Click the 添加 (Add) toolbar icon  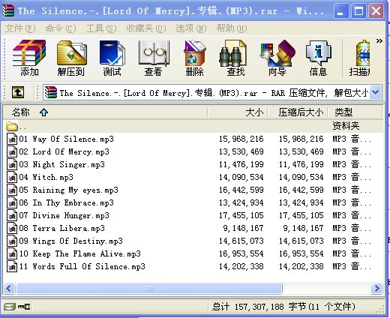click(x=29, y=58)
